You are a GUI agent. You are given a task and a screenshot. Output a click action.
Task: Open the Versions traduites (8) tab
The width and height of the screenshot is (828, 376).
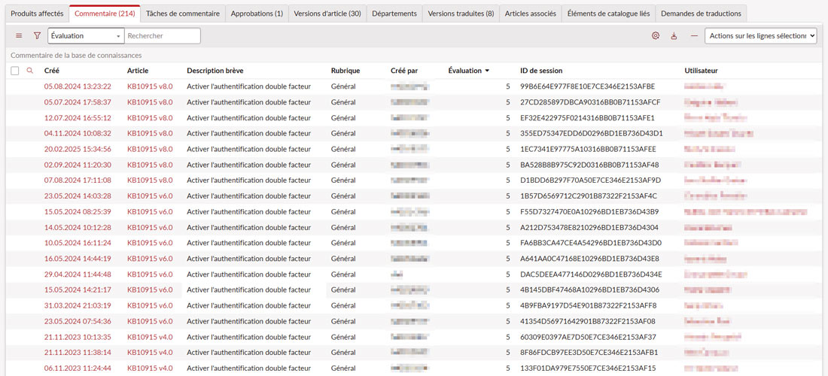pyautogui.click(x=461, y=14)
